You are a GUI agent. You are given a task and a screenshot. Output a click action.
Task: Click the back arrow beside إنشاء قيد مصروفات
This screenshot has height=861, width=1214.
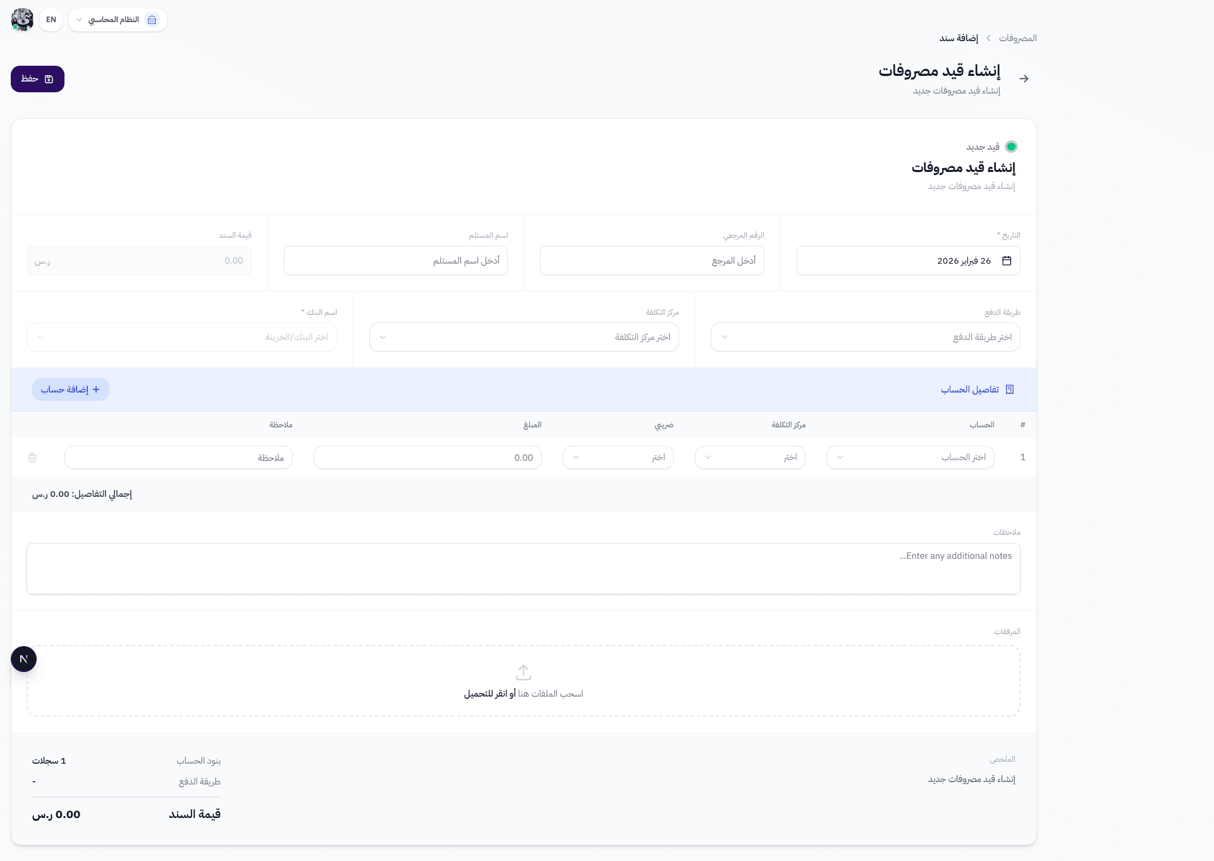click(1024, 78)
